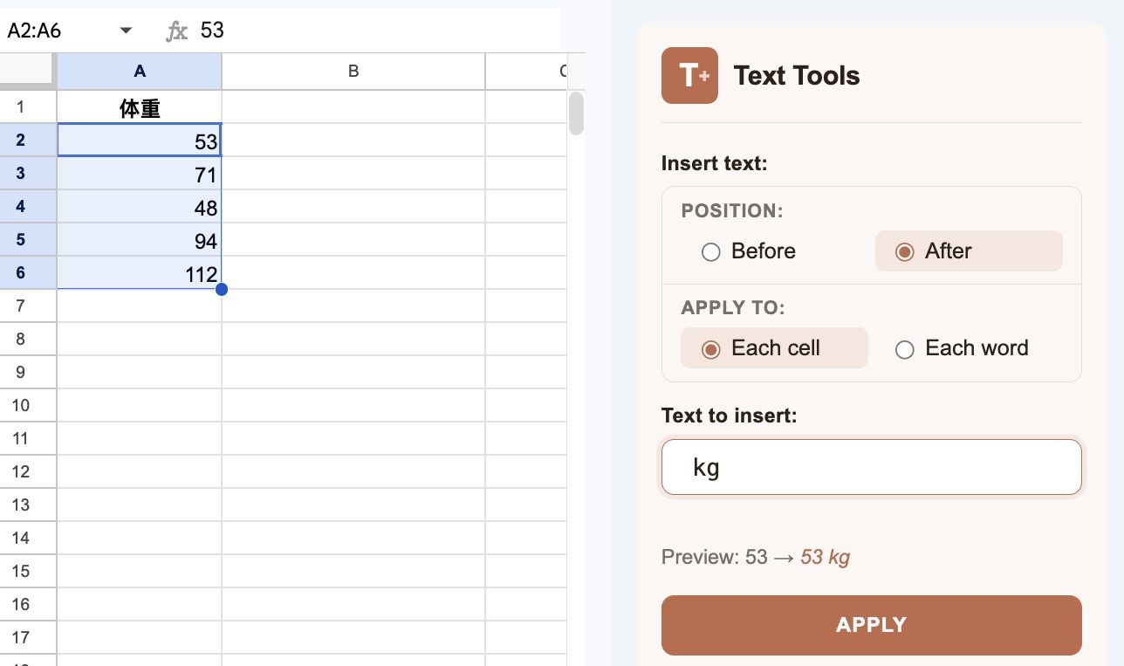Click the Preview line showing 53 kg
1124x666 pixels.
tap(756, 556)
